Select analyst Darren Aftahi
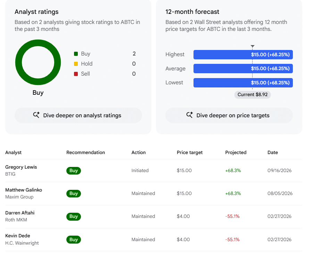The height and width of the screenshot is (254, 313). [x=20, y=213]
